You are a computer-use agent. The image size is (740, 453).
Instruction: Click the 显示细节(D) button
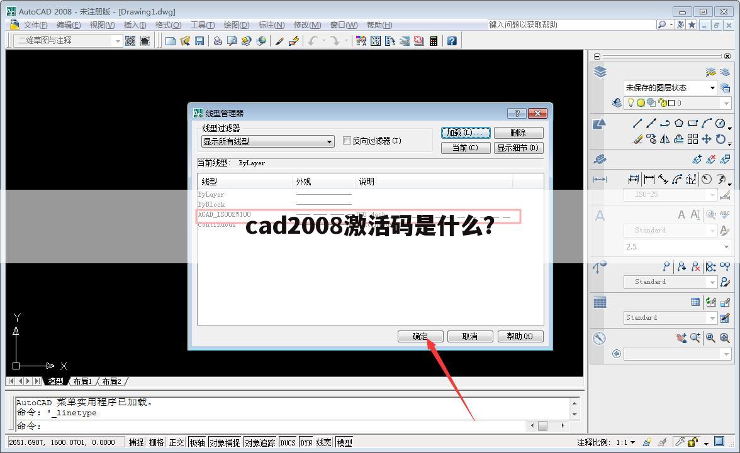[519, 148]
